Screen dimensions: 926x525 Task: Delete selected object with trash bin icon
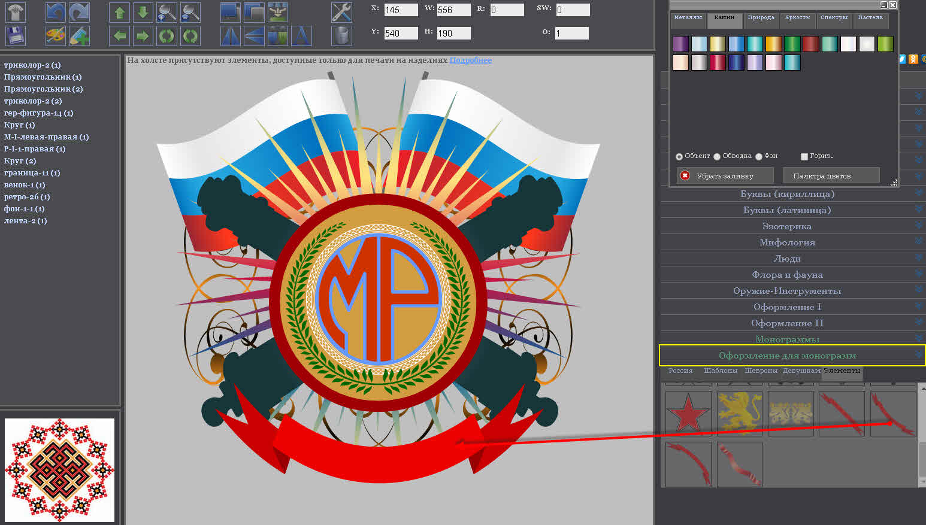point(341,36)
